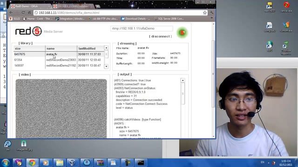Open the command prompt taskbar icon
Screen dimensions: 298x167
[x=141, y=163]
